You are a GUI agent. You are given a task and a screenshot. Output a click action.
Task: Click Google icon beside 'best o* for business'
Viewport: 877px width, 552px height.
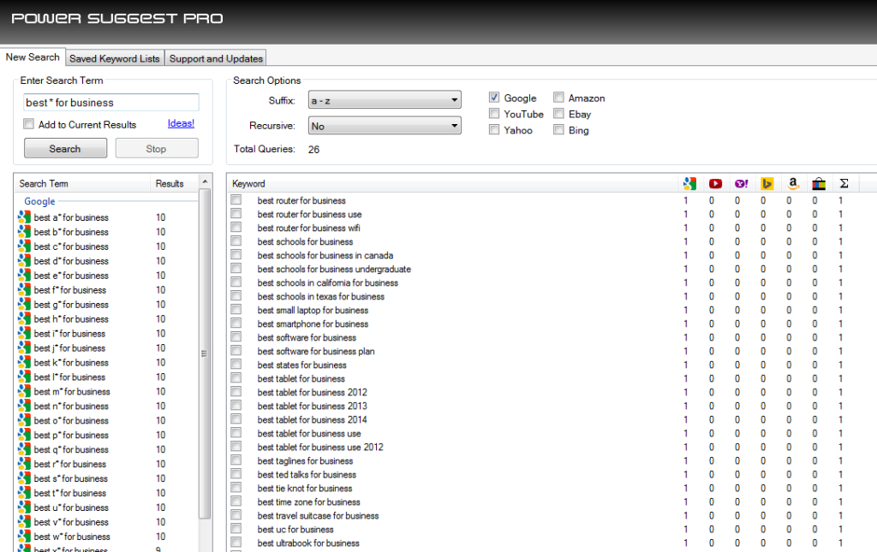(x=24, y=421)
